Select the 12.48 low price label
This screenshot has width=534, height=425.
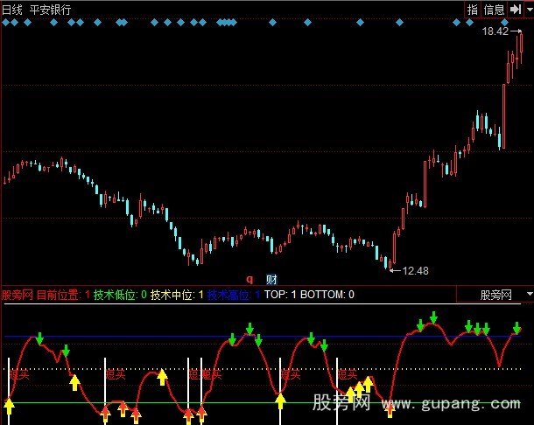415,270
